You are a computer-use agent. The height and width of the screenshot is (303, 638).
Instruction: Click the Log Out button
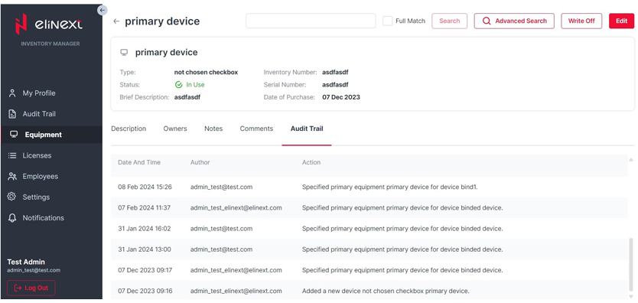pyautogui.click(x=31, y=288)
